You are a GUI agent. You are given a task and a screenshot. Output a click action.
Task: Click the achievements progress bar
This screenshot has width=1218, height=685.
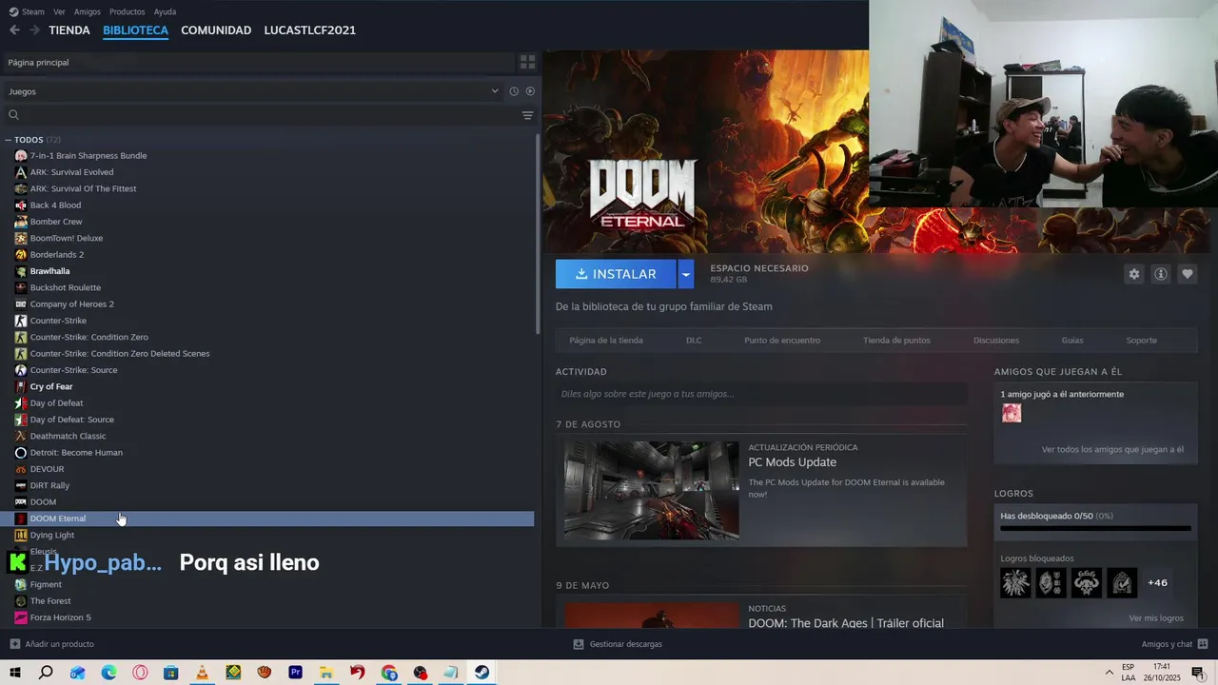coord(1095,528)
